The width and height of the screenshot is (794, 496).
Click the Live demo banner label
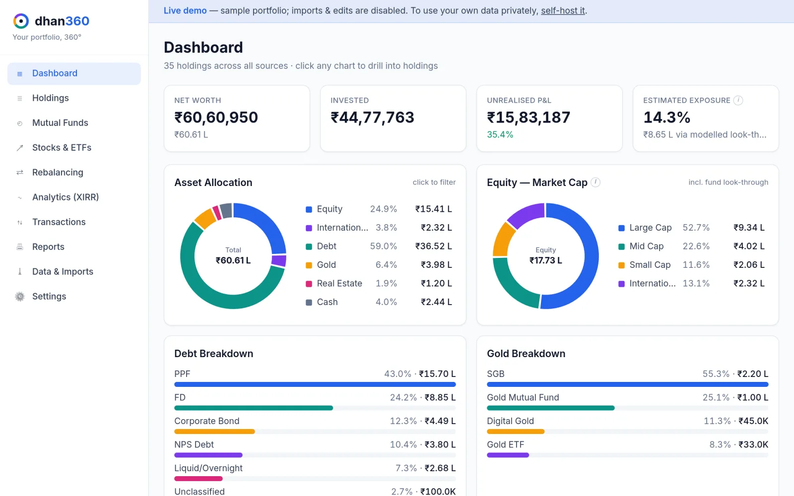click(x=185, y=10)
